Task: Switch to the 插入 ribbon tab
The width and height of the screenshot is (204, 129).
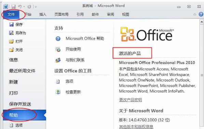Action: (x=43, y=14)
